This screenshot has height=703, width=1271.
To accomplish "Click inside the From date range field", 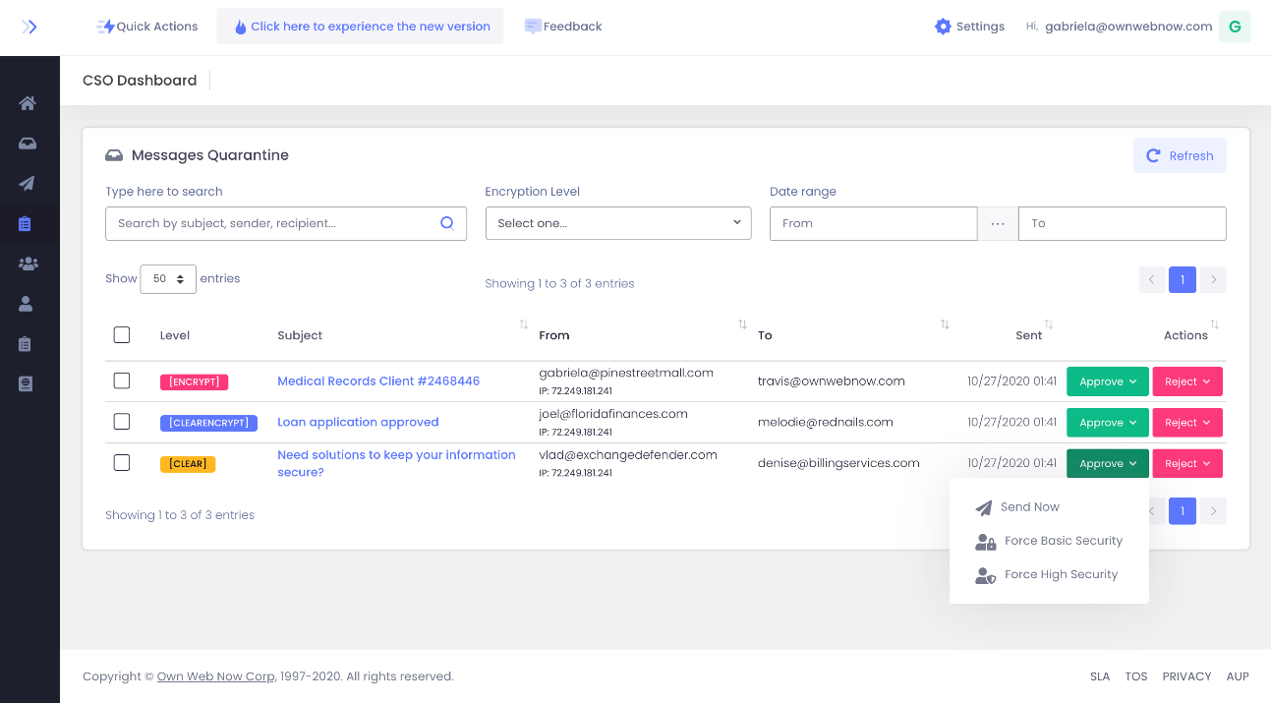I will pyautogui.click(x=873, y=223).
